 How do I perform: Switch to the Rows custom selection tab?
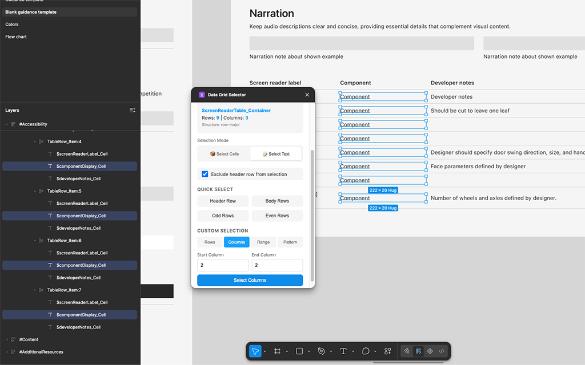click(x=210, y=242)
